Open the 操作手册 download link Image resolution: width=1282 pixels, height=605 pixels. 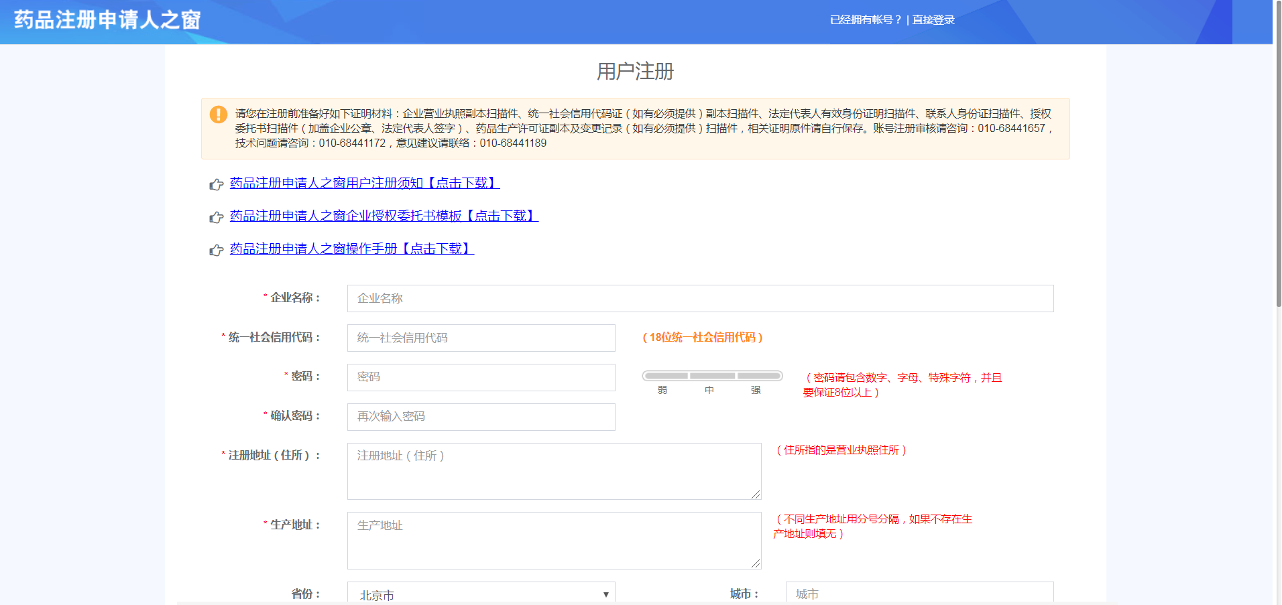click(351, 249)
